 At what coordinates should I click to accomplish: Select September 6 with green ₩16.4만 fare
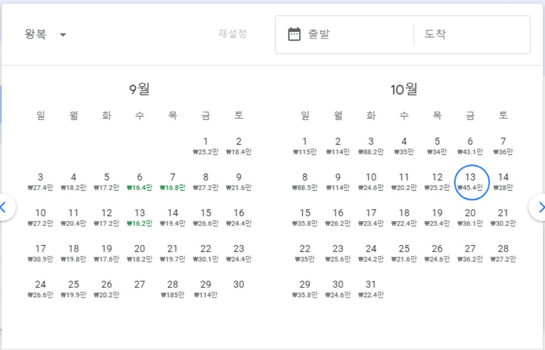(139, 182)
